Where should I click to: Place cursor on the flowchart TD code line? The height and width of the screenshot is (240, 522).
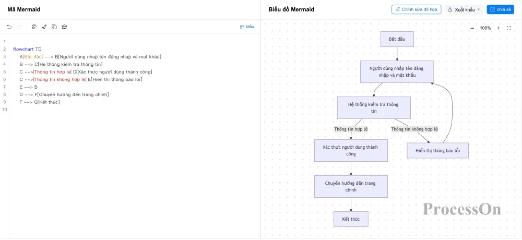coord(27,49)
